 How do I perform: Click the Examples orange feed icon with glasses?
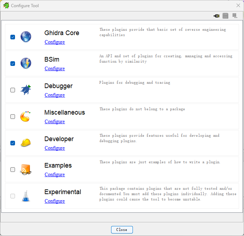(26, 169)
